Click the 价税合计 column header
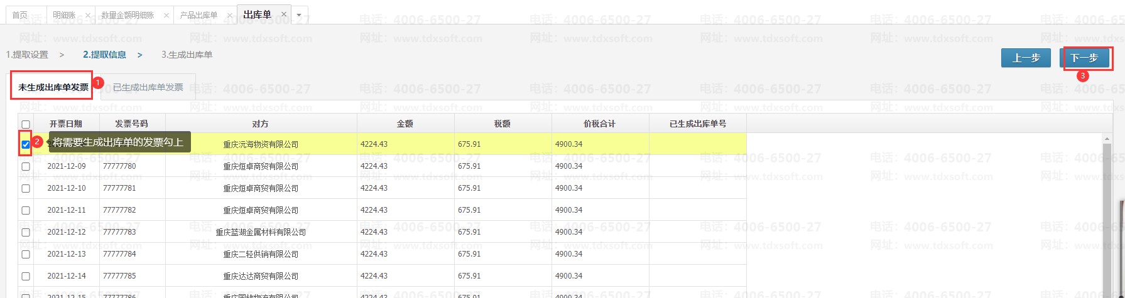The width and height of the screenshot is (1125, 298). pyautogui.click(x=599, y=124)
